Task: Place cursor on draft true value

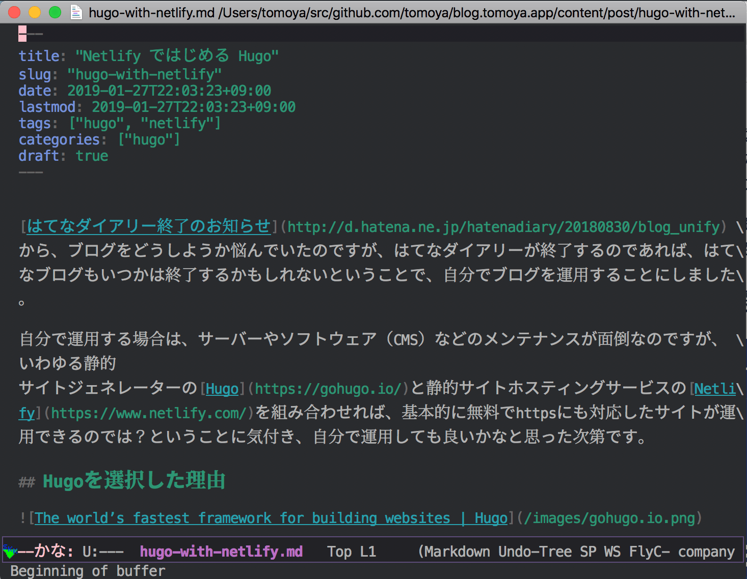Action: coord(92,156)
